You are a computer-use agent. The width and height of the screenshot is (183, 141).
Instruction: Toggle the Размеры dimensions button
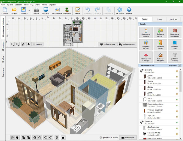37,44
